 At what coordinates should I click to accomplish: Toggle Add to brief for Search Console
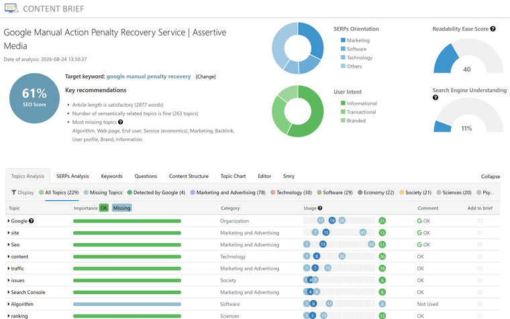(480, 292)
